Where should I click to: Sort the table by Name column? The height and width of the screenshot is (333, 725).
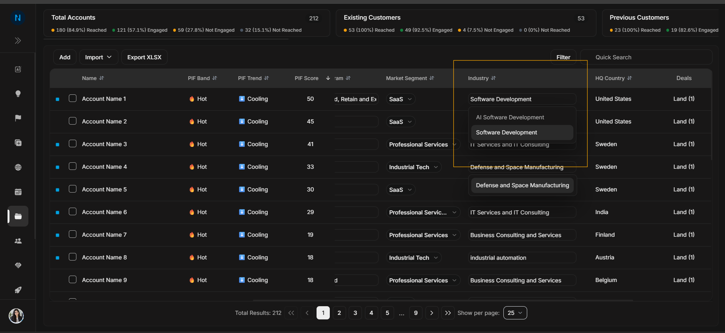click(101, 78)
